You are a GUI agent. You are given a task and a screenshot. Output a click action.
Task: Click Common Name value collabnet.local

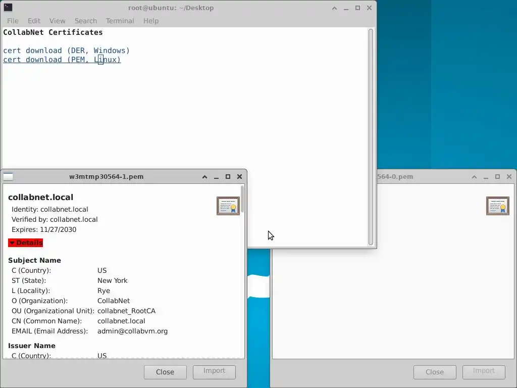tap(121, 321)
